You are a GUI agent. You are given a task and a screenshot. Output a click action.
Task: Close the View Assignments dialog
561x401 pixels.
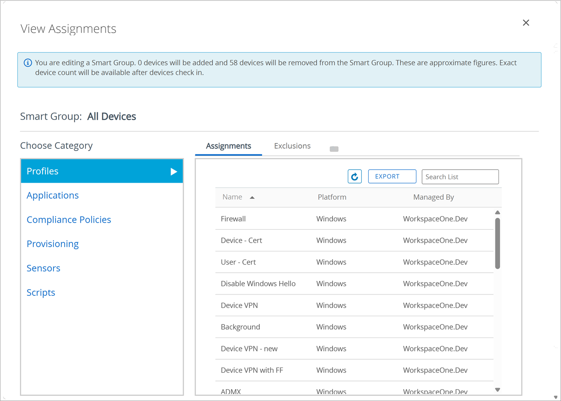pos(526,23)
